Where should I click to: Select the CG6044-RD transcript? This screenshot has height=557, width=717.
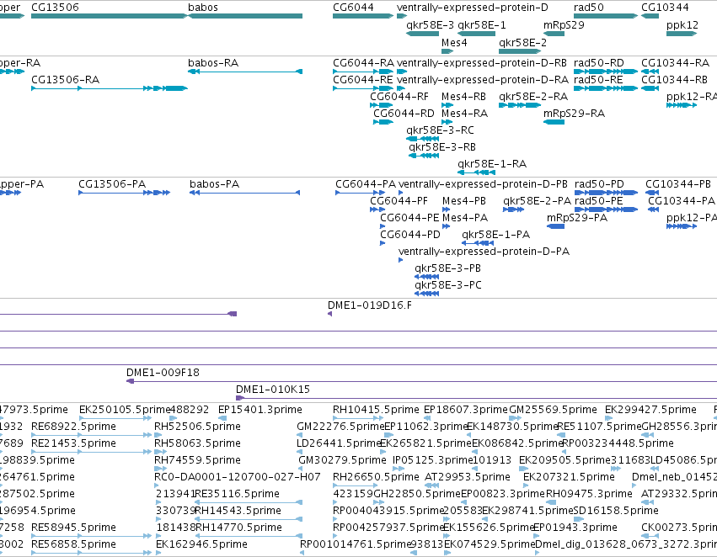click(383, 122)
